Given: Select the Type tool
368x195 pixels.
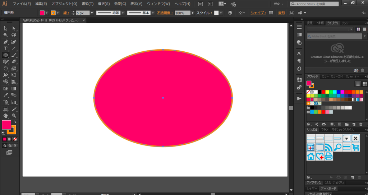Looking at the screenshot, I should coord(6,48).
